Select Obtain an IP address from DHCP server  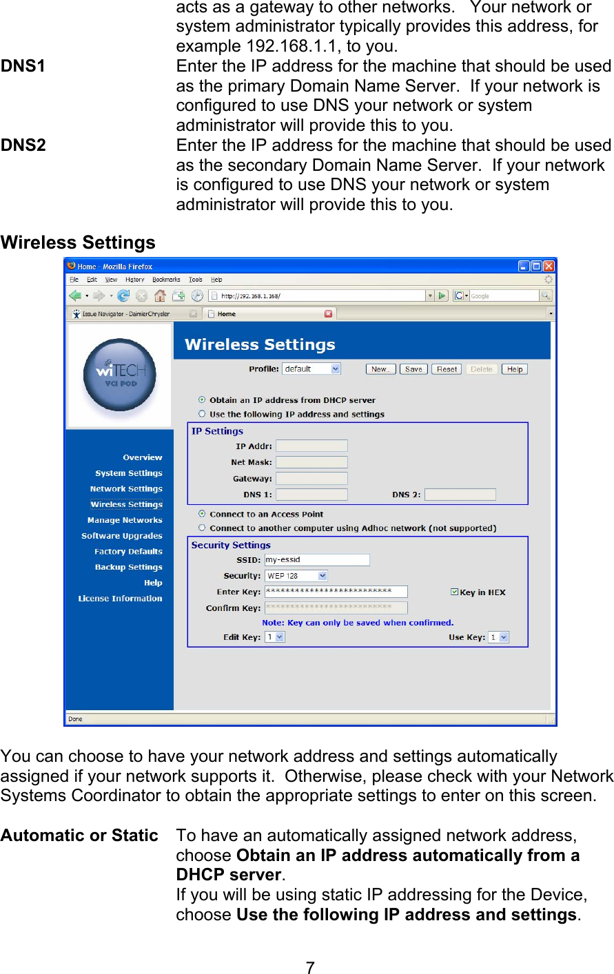202,400
